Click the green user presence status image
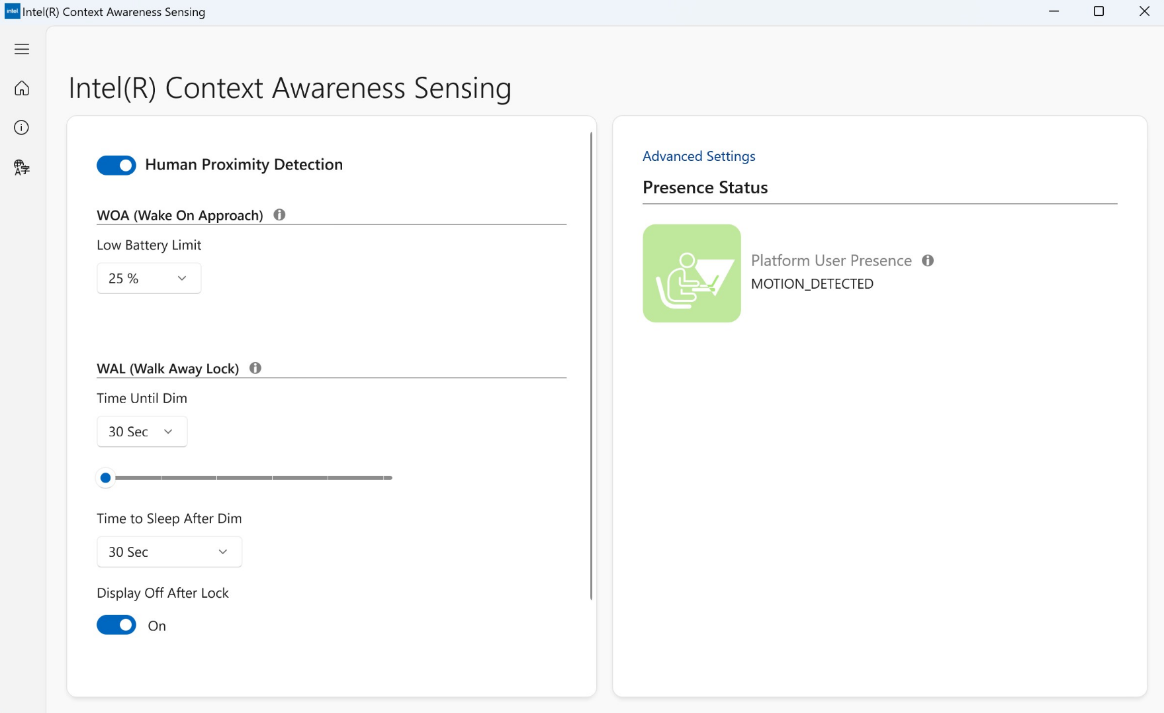This screenshot has height=713, width=1164. coord(692,273)
